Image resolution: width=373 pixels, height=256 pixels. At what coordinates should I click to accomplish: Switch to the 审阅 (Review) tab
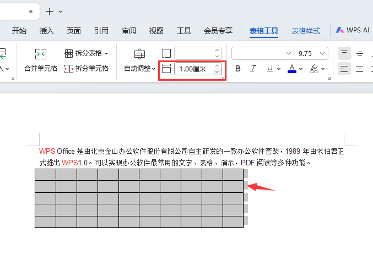[x=129, y=31]
